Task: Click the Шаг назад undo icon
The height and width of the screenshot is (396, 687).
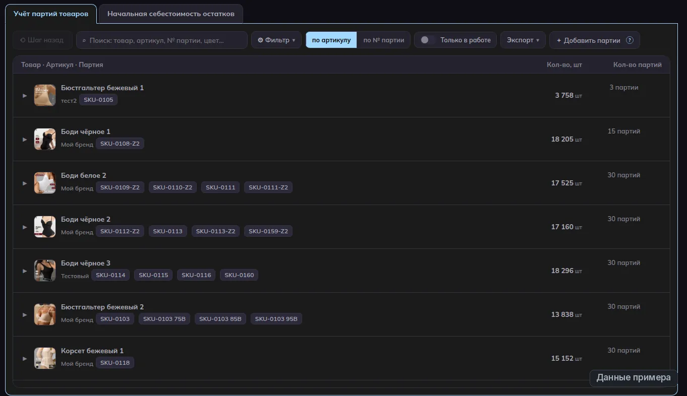Action: click(23, 40)
